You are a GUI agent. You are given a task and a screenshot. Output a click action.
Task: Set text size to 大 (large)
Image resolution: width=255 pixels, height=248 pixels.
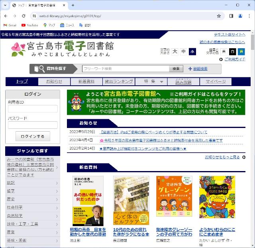point(175,51)
